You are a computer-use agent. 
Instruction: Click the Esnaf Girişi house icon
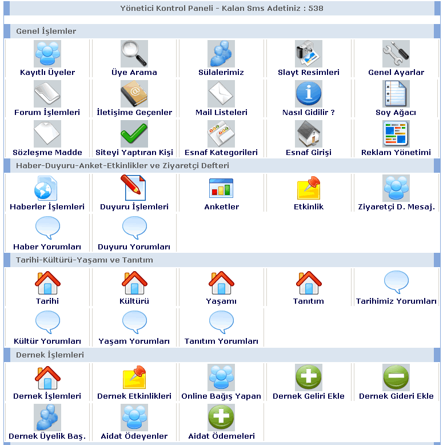click(x=309, y=134)
